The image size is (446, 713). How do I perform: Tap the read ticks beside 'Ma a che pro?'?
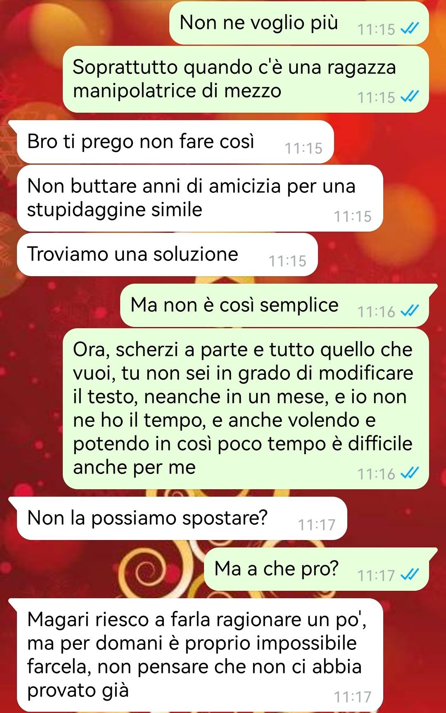pos(410,575)
